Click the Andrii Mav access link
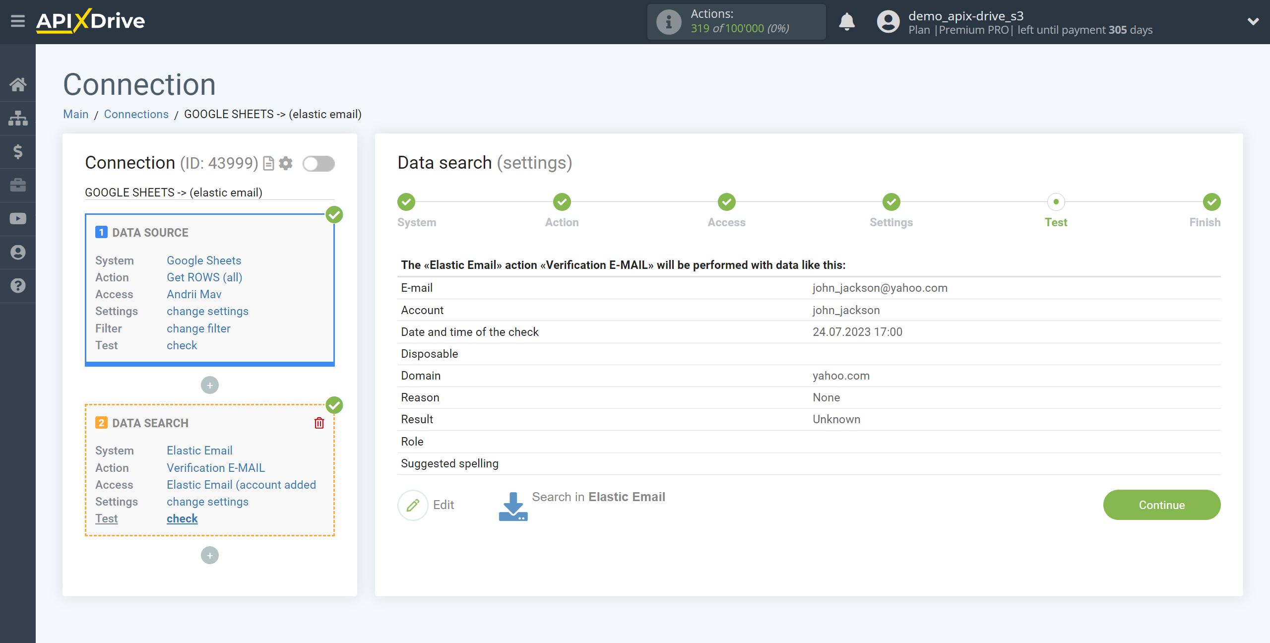Screen dimensions: 1270x643 [x=194, y=294]
